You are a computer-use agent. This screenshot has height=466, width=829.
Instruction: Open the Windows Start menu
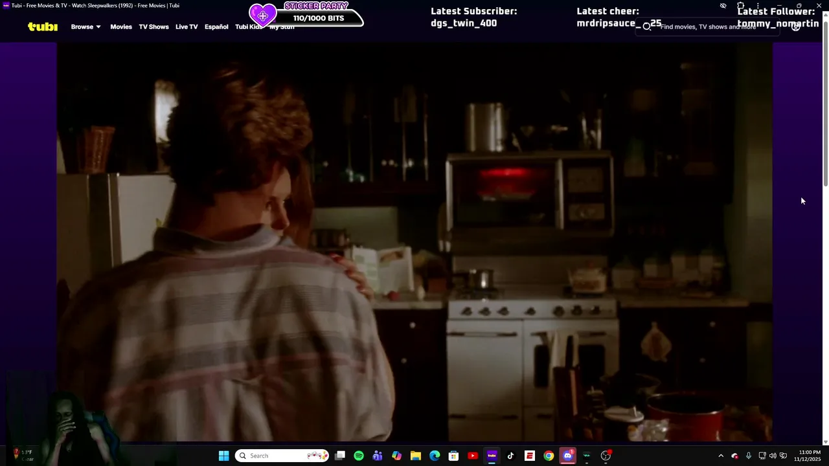point(223,456)
